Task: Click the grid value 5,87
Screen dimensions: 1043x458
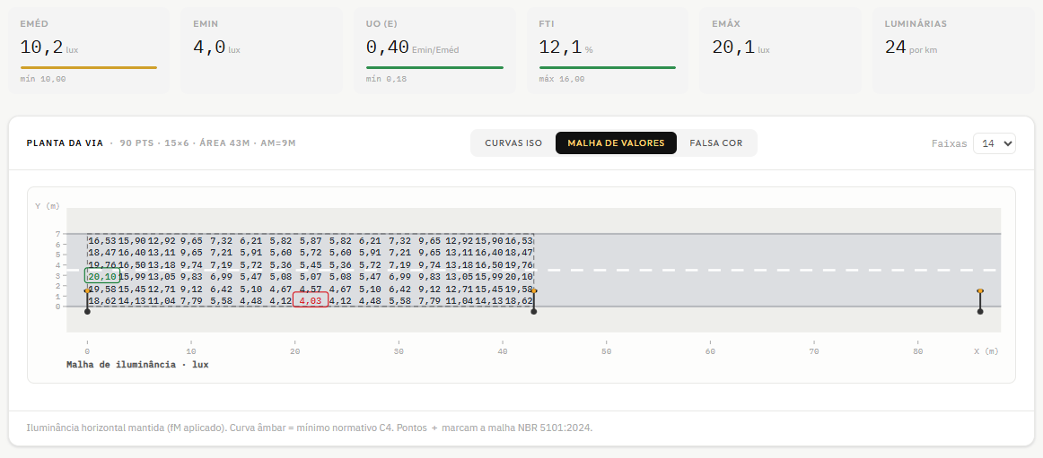Action: click(311, 240)
